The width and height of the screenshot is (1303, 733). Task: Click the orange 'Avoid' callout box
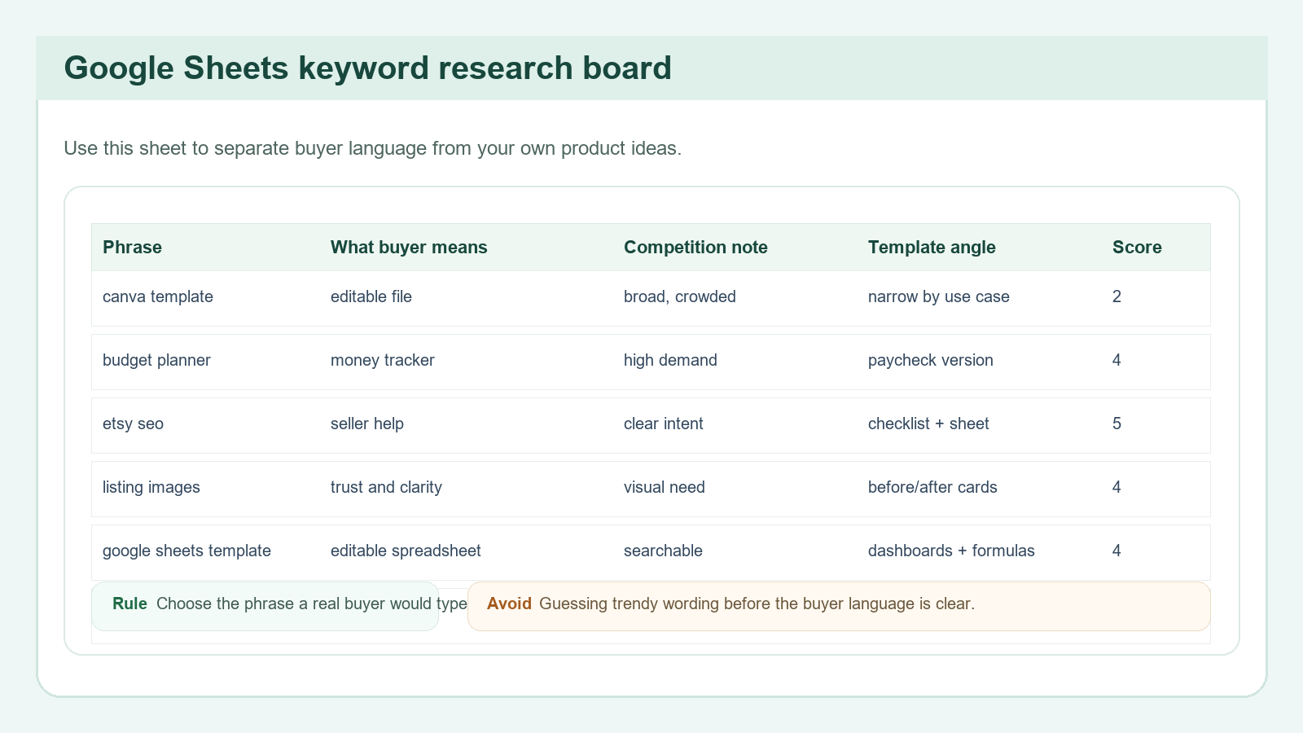click(x=839, y=606)
